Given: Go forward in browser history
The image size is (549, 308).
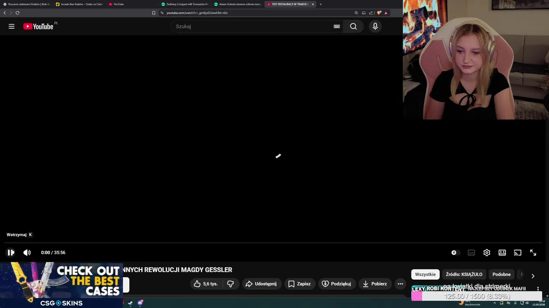Looking at the screenshot, I should coord(11,13).
